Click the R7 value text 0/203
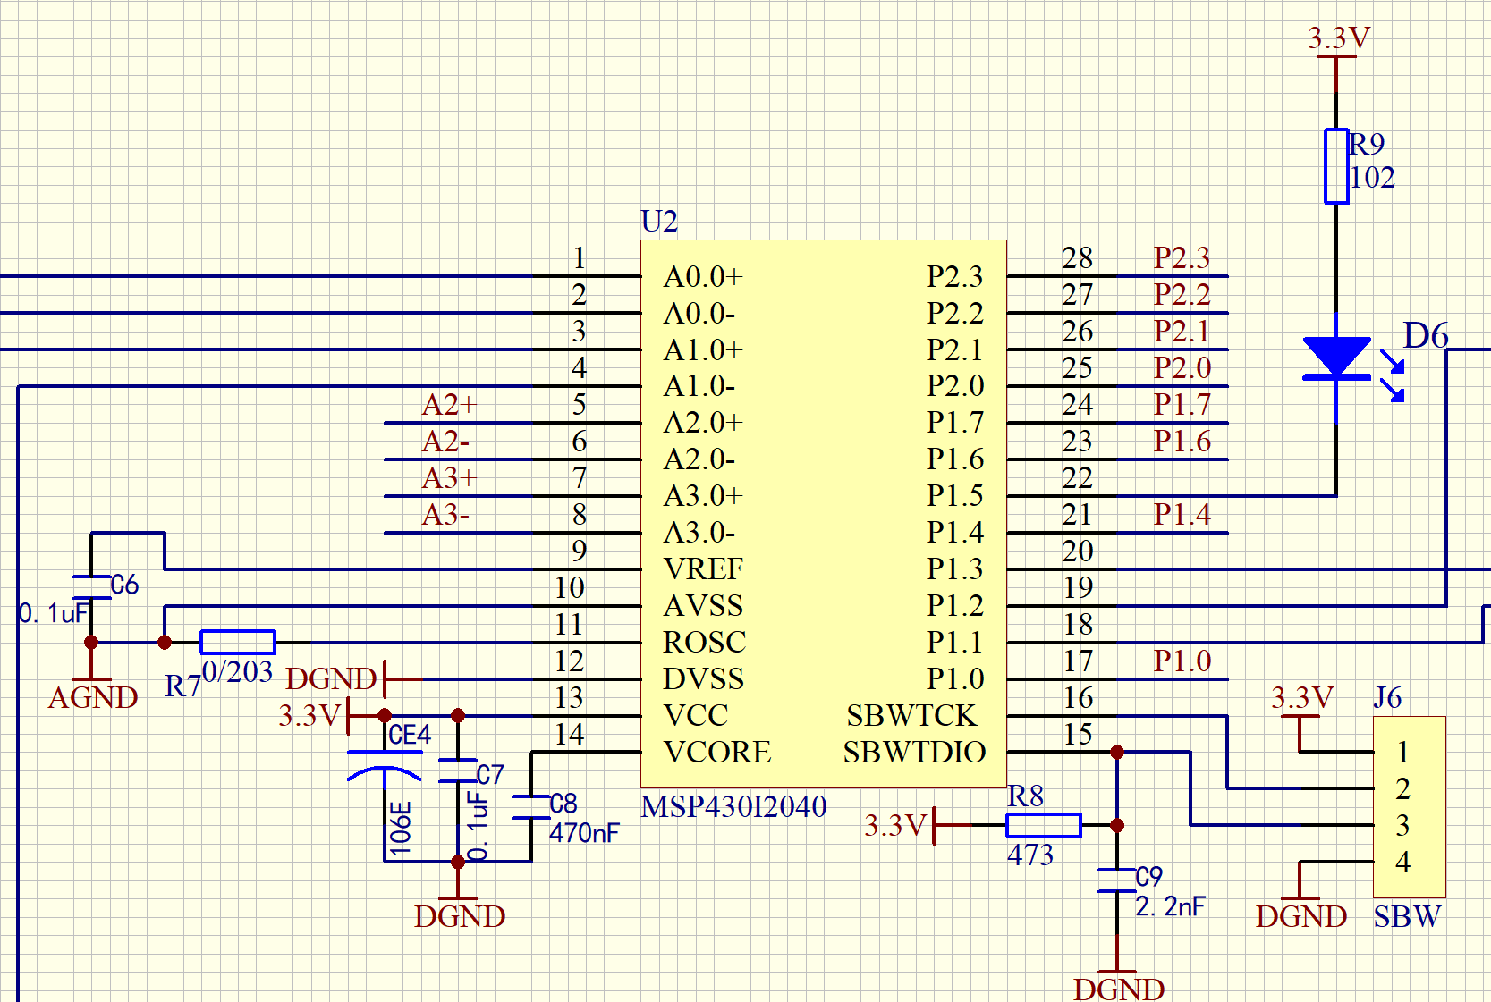Screen dimensions: 1491x1002 [x=237, y=671]
